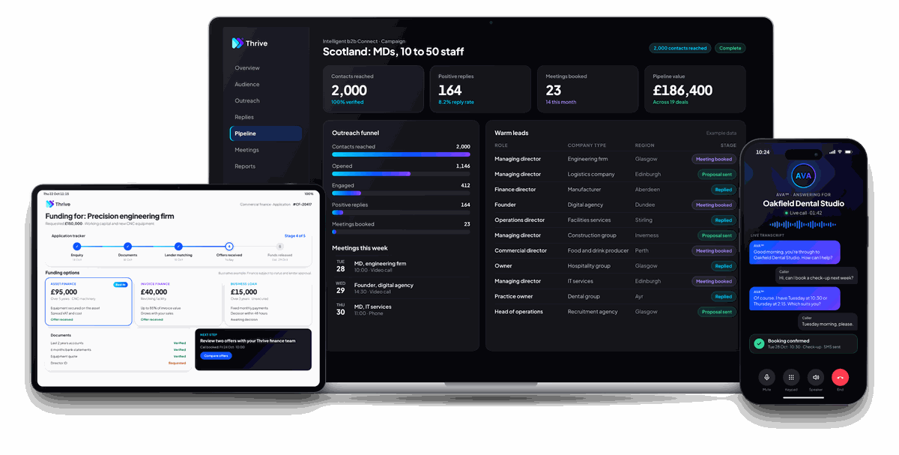Click the Stage 4 of 5 link

point(295,236)
